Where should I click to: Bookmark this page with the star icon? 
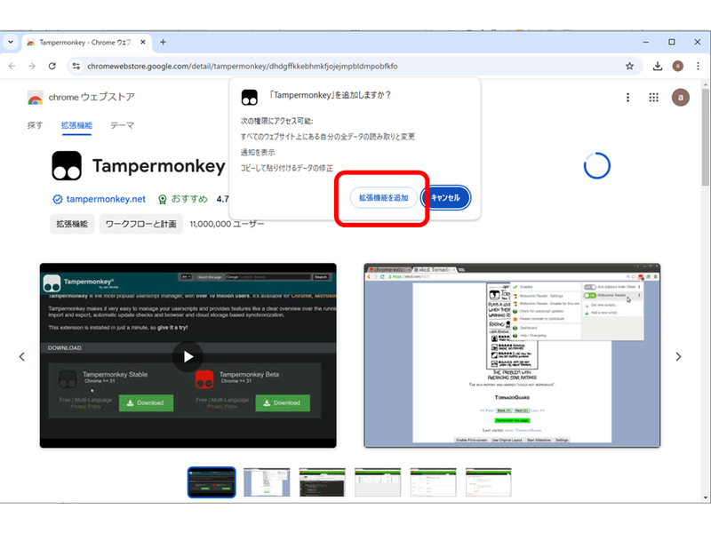click(x=629, y=66)
